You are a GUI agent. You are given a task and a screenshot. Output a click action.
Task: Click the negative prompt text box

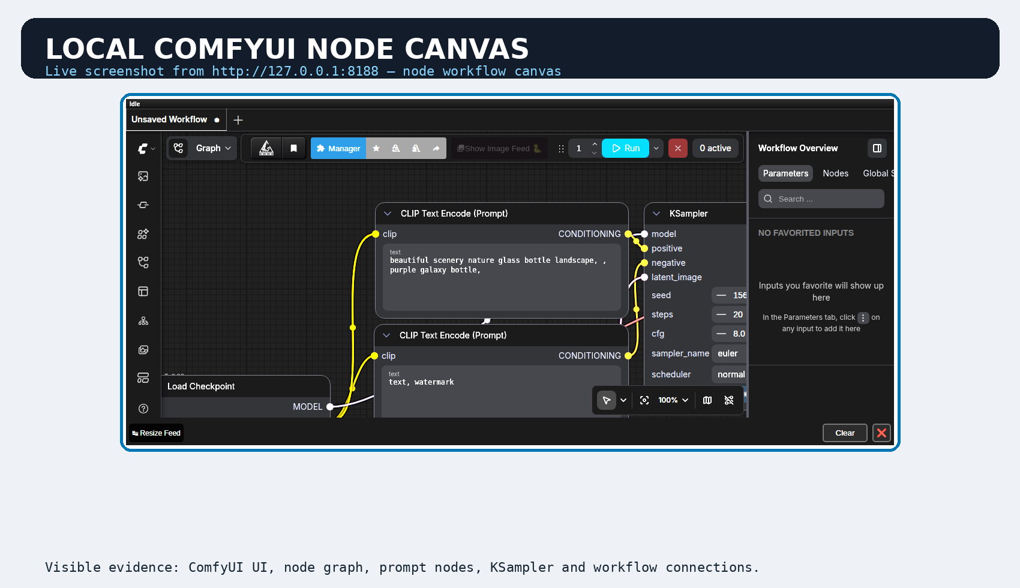(500, 391)
